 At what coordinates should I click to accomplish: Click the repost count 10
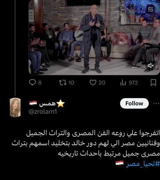click(x=71, y=83)
